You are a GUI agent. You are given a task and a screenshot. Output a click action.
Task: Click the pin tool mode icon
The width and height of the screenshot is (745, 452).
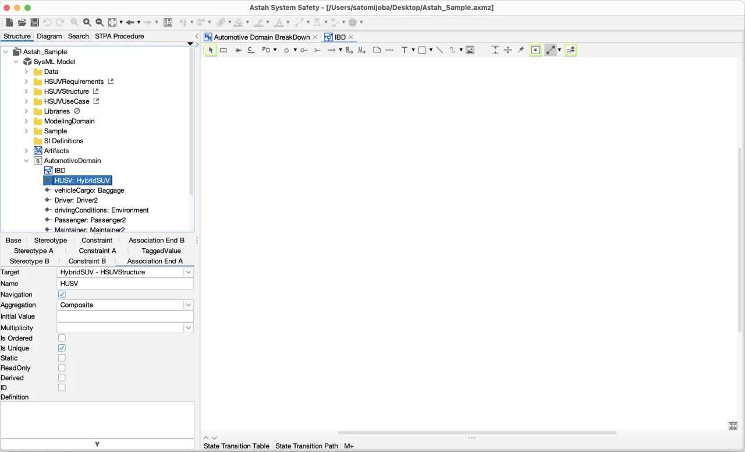(521, 50)
